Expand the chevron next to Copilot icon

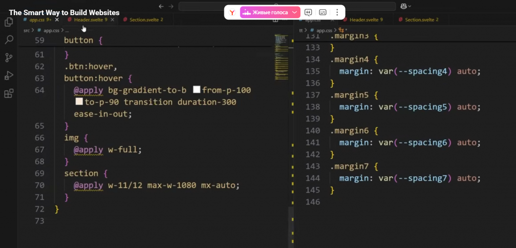(x=410, y=6)
